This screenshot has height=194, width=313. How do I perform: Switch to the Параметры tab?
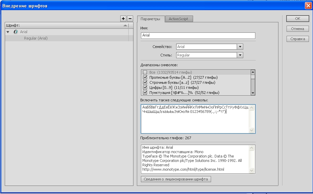pyautogui.click(x=150, y=19)
